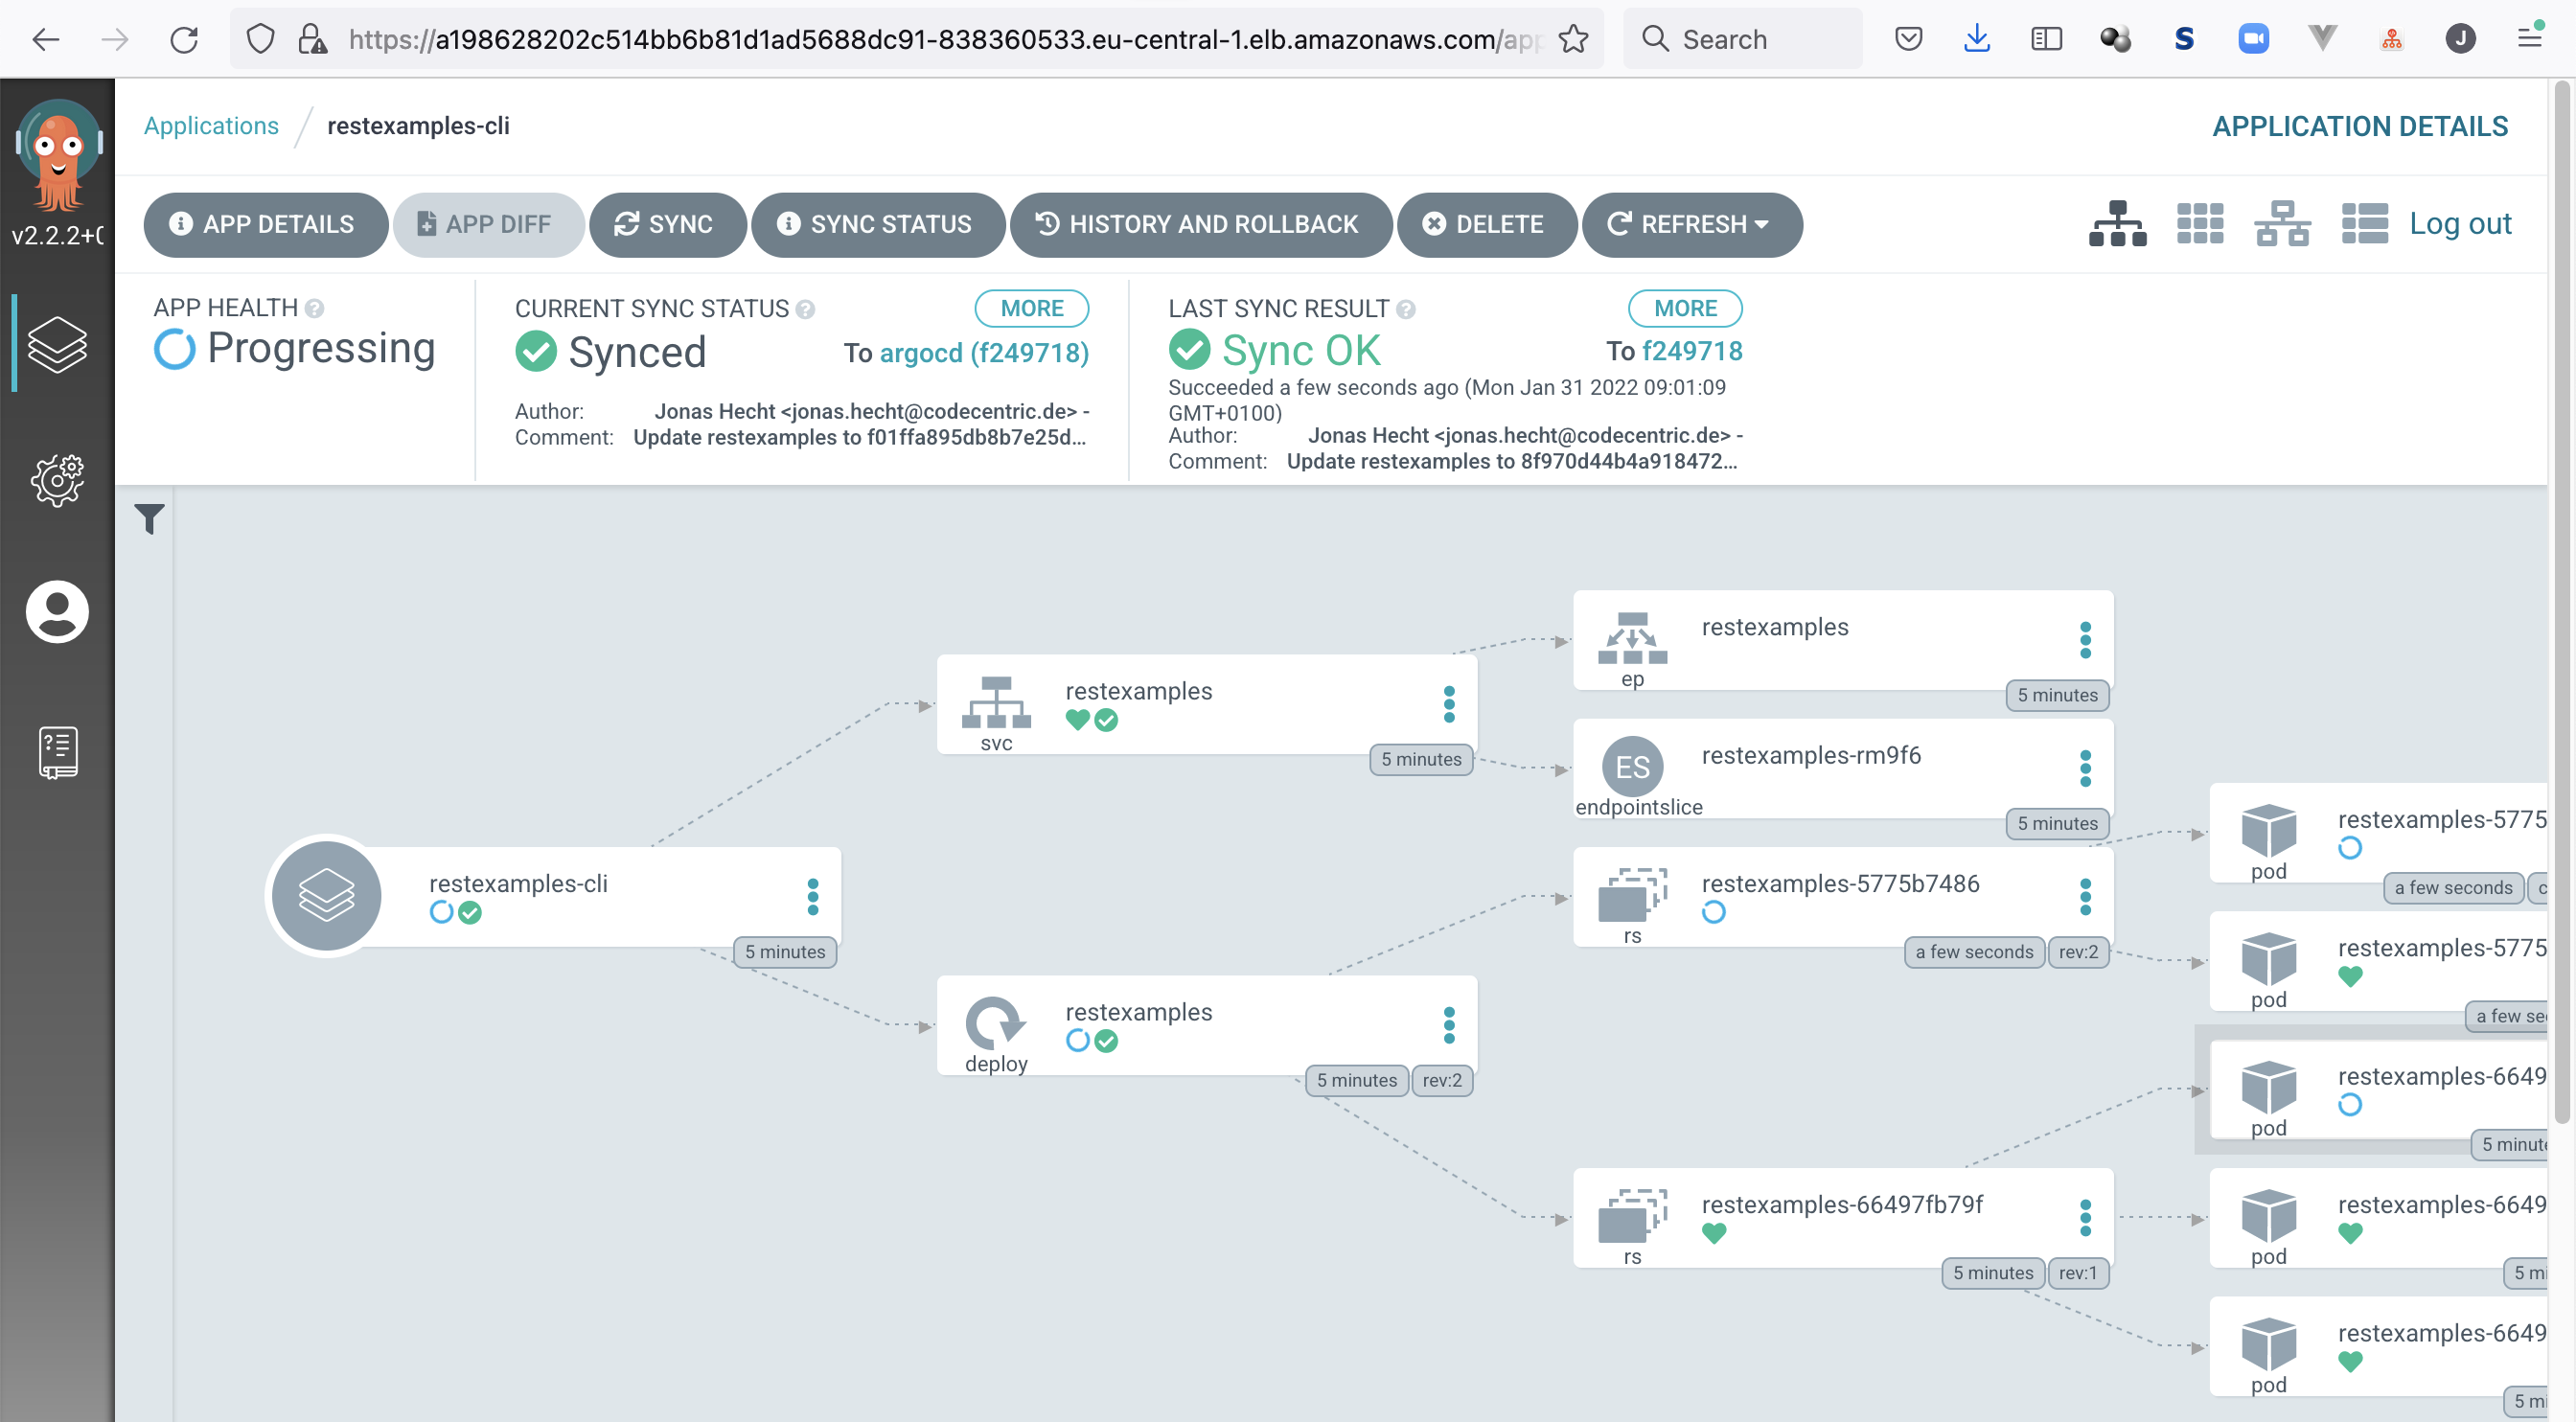Open Settings gears icon in sidebar
Viewport: 2576px width, 1422px height.
click(57, 480)
